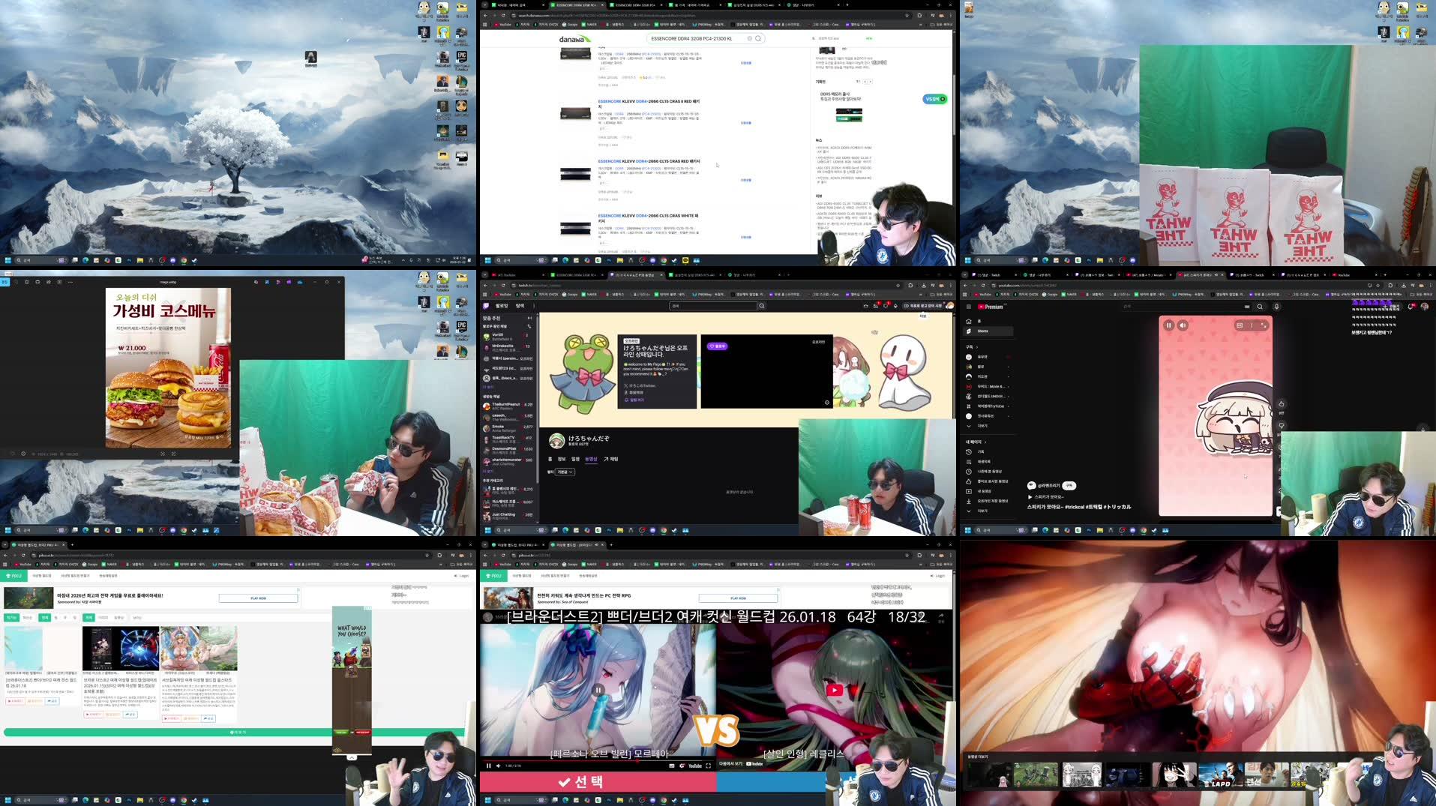Mute the Shorts player audio
1436x806 pixels.
(1183, 325)
